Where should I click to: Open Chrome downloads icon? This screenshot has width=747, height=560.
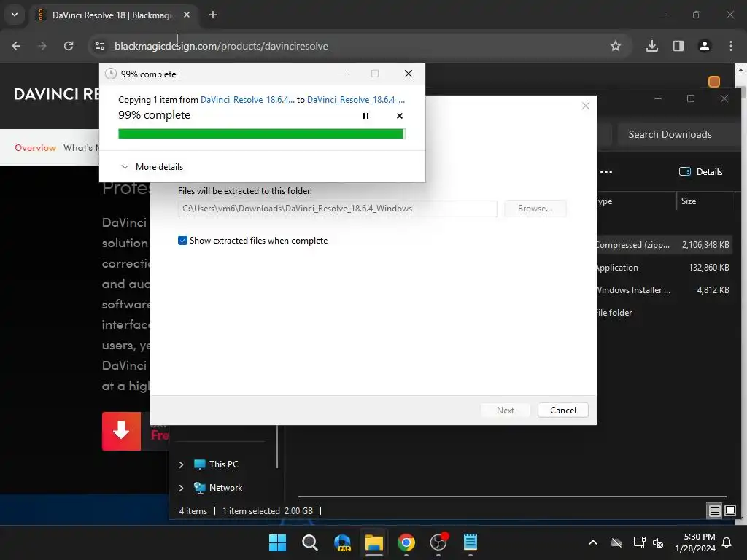pyautogui.click(x=652, y=46)
